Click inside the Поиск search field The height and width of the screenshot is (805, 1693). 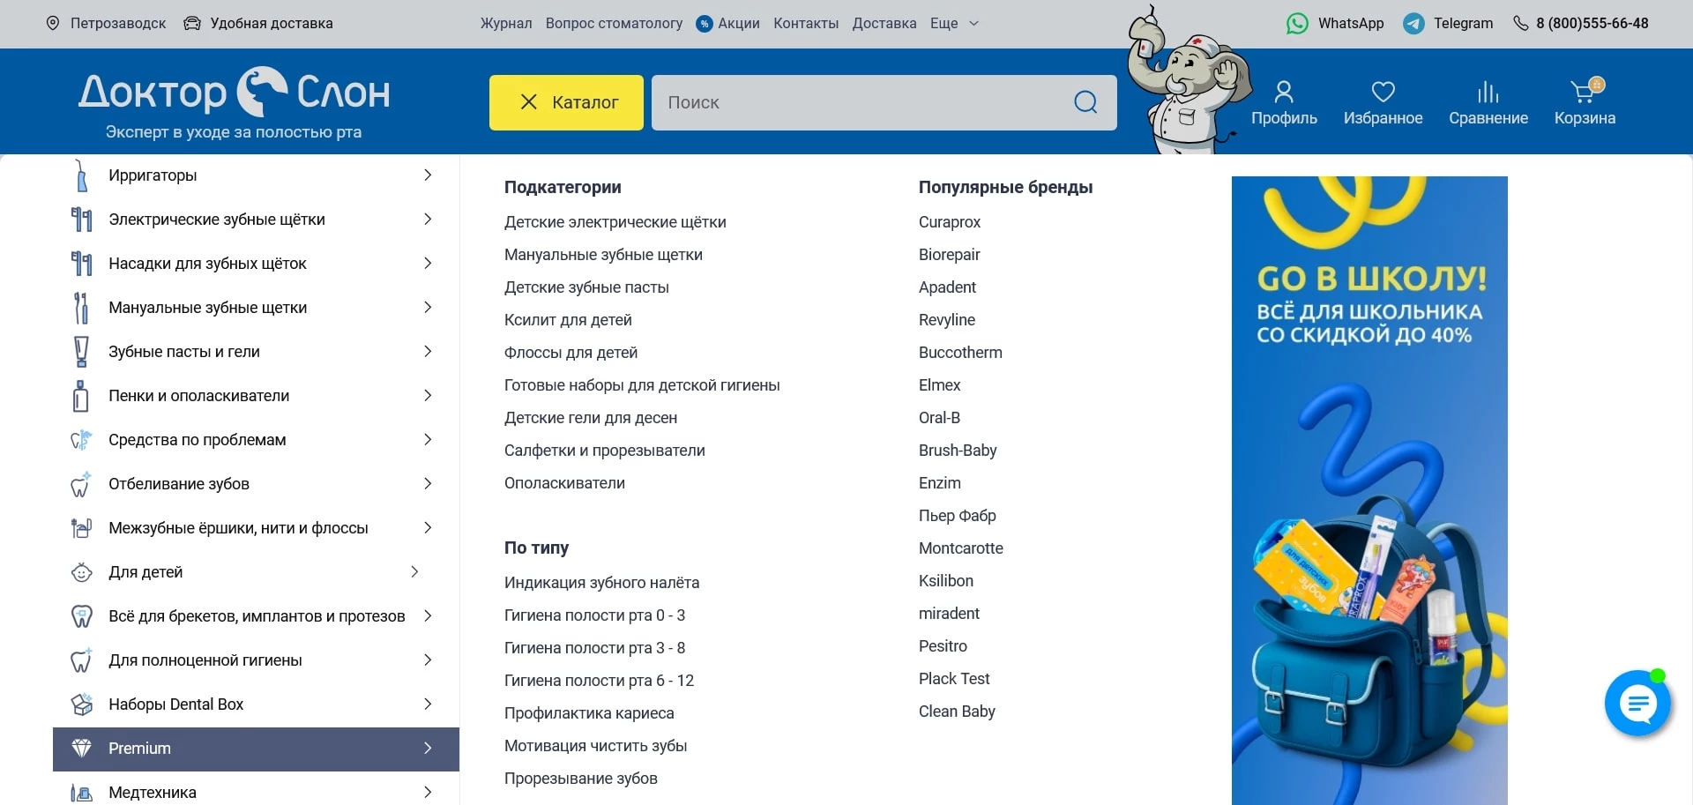pos(838,102)
